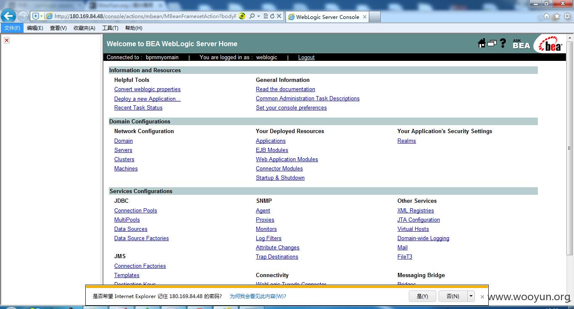The width and height of the screenshot is (574, 309).
Task: Open the browser favorites star
Action: click(x=557, y=16)
